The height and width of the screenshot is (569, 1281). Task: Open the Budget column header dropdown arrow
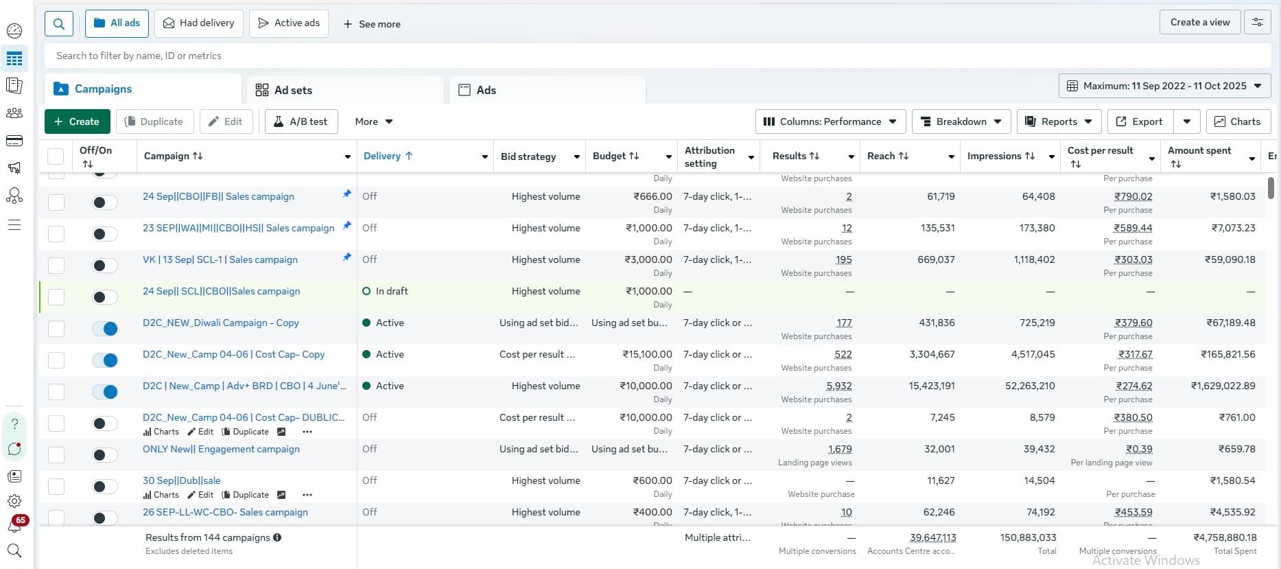click(668, 157)
